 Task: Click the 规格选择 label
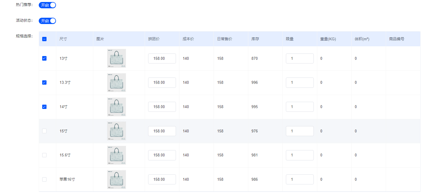pos(24,36)
